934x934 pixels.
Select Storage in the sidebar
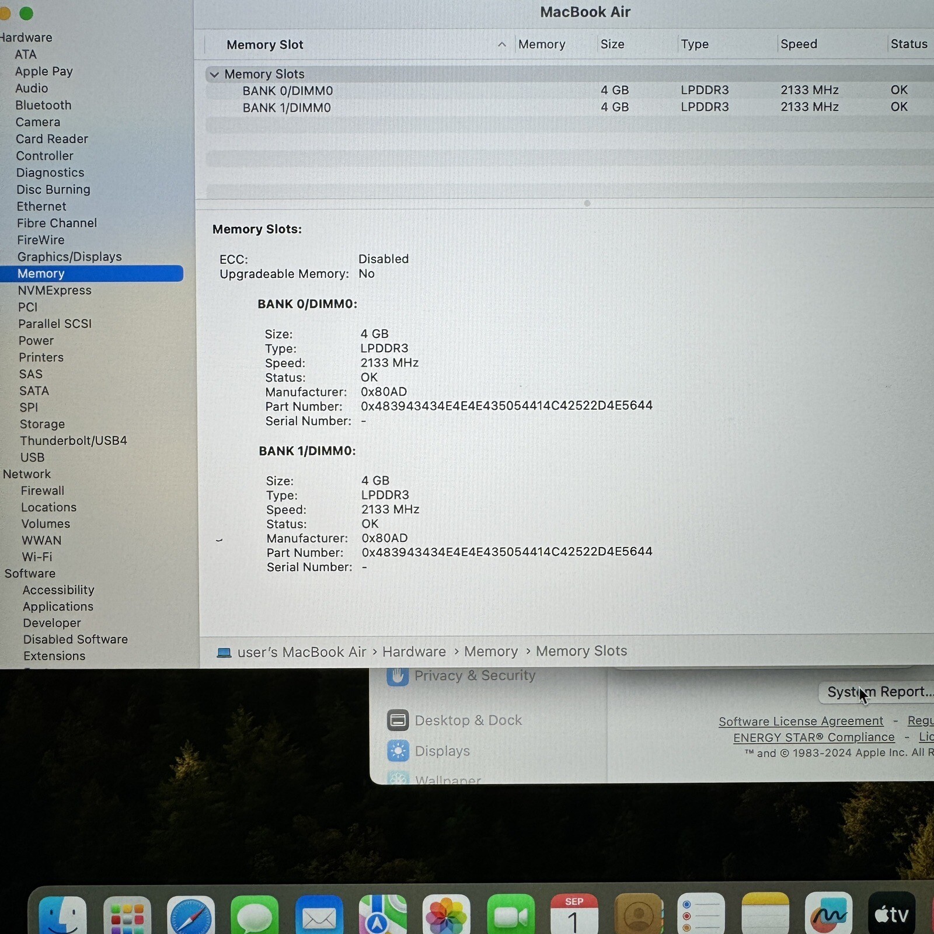click(x=42, y=424)
